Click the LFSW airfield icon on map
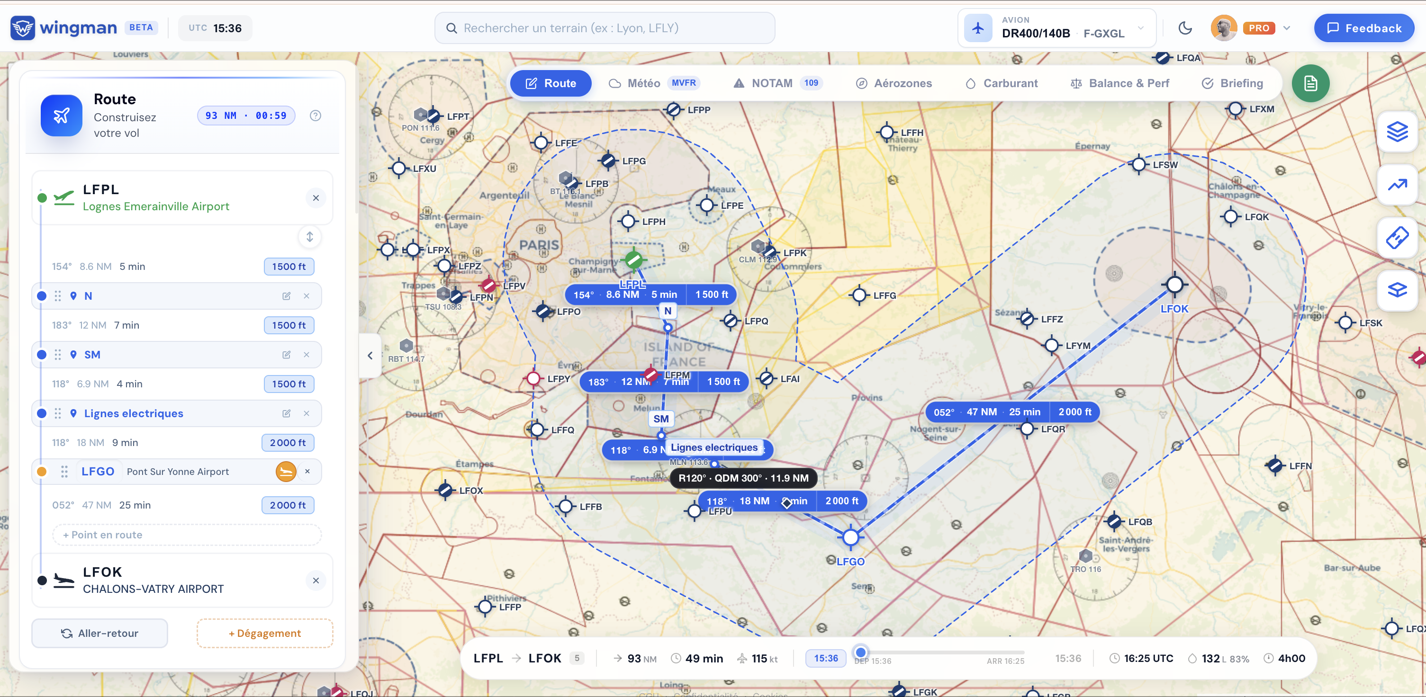Viewport: 1426px width, 697px height. (x=1139, y=164)
